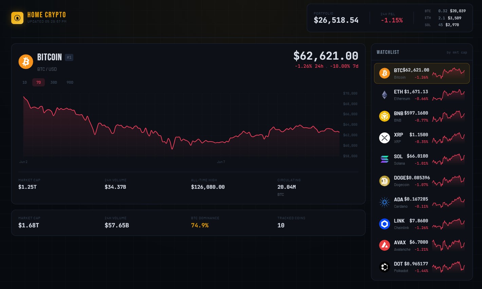This screenshot has width=482, height=289.
Task: Click the ETH 2.1 holding row
Action: 445,18
